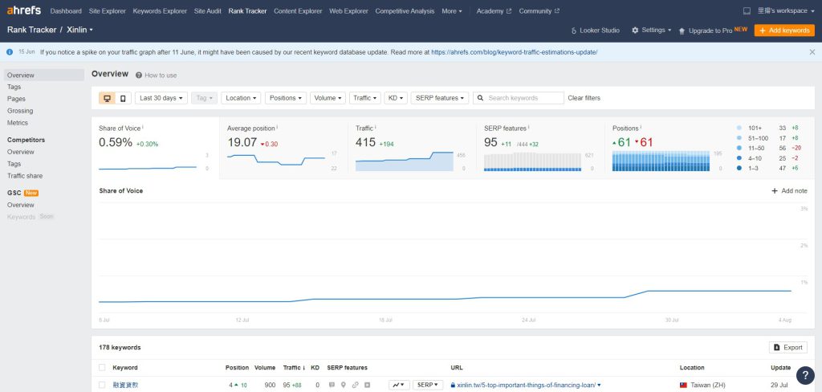
Task: Open the Traffic filter dropdown
Action: (x=365, y=98)
